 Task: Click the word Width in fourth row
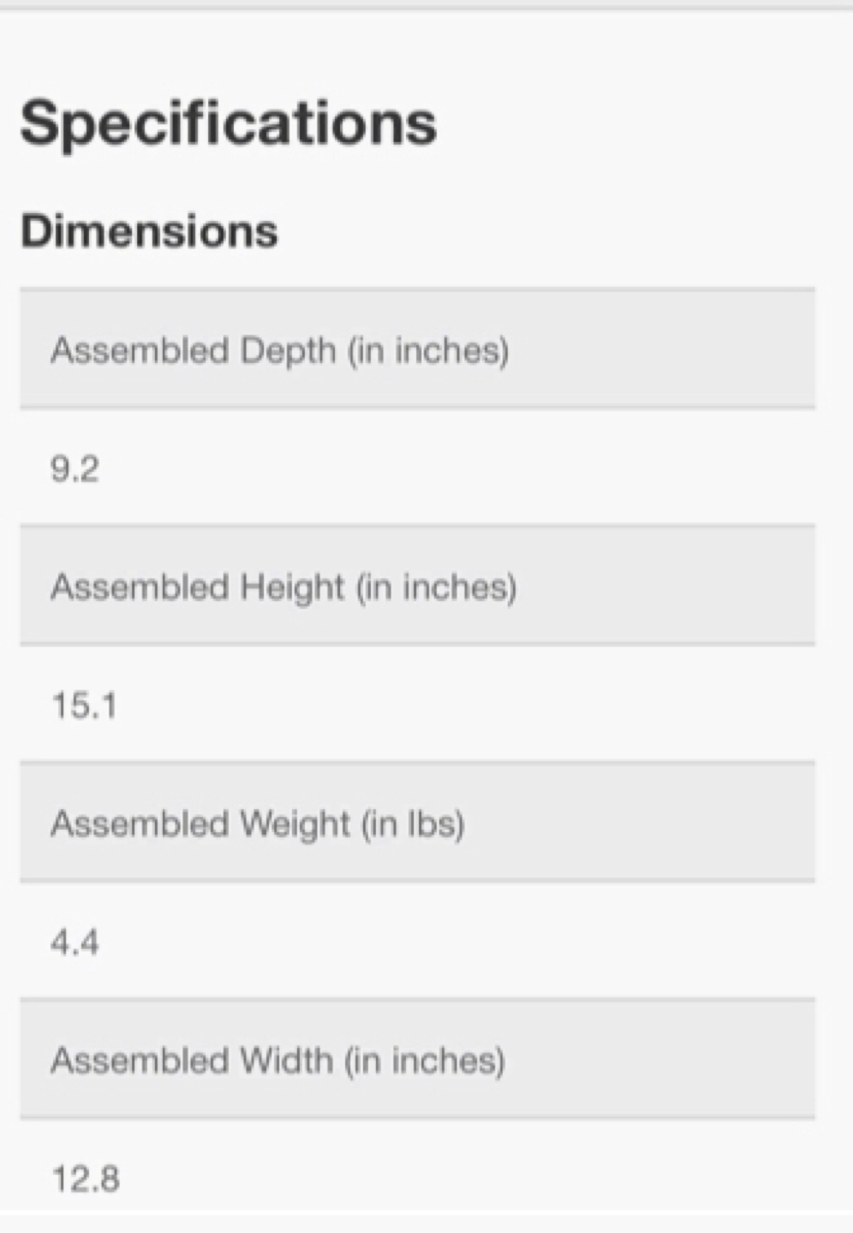pos(286,1061)
